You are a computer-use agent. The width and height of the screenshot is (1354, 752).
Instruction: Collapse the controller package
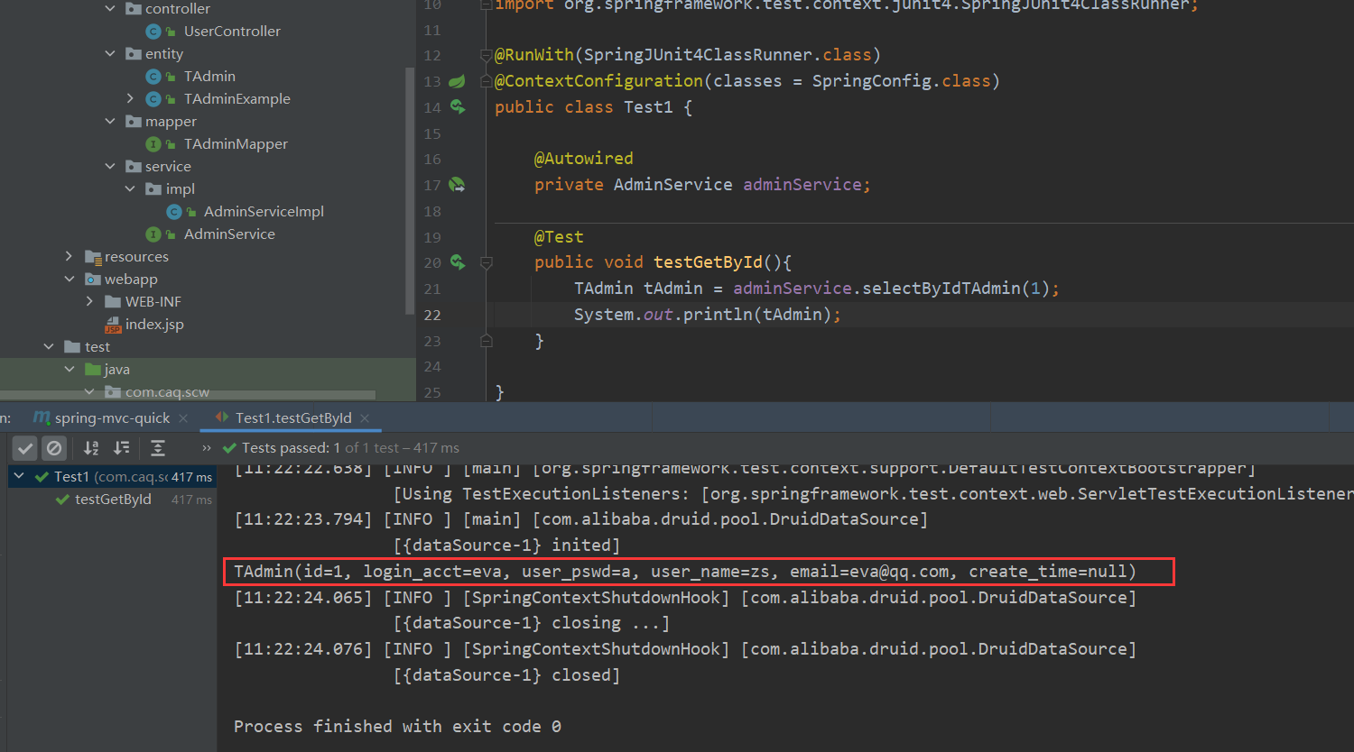110,9
